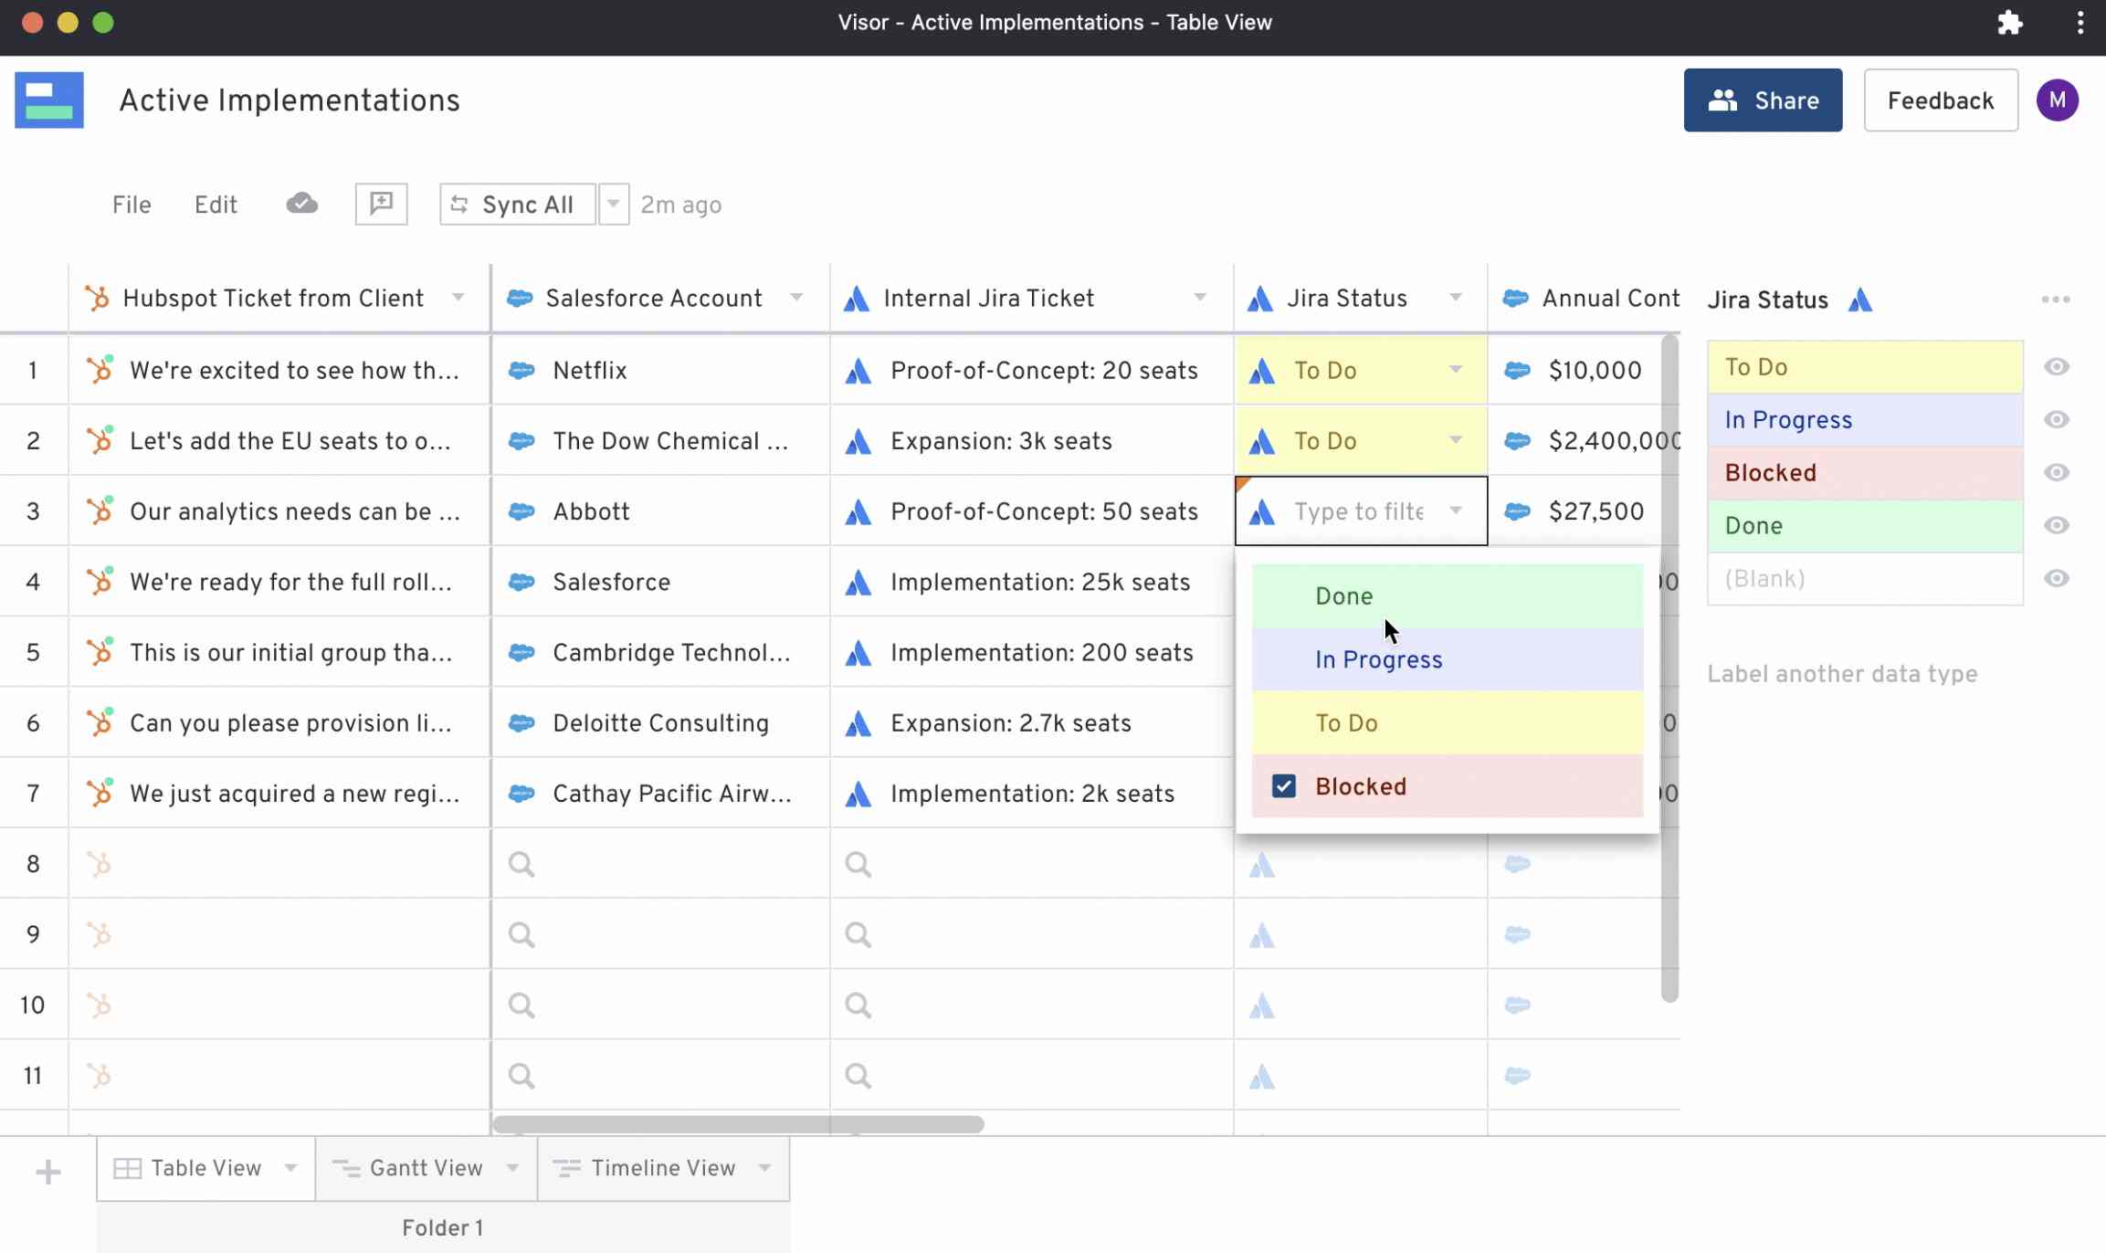2106x1253 pixels.
Task: Click the Sync All button
Action: tap(517, 204)
